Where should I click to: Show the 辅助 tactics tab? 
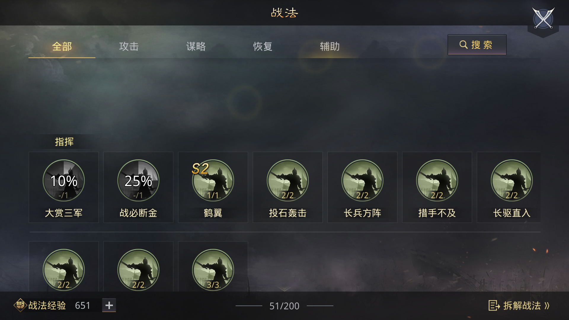tap(330, 47)
